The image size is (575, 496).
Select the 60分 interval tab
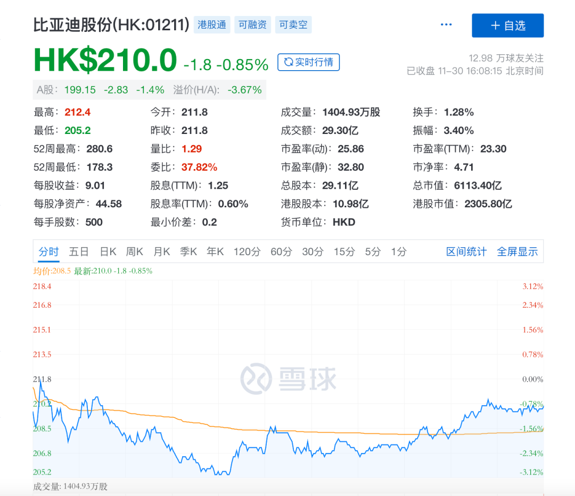[281, 251]
